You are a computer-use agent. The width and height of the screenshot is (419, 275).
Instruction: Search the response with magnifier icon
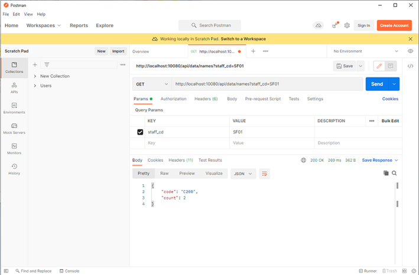click(394, 173)
